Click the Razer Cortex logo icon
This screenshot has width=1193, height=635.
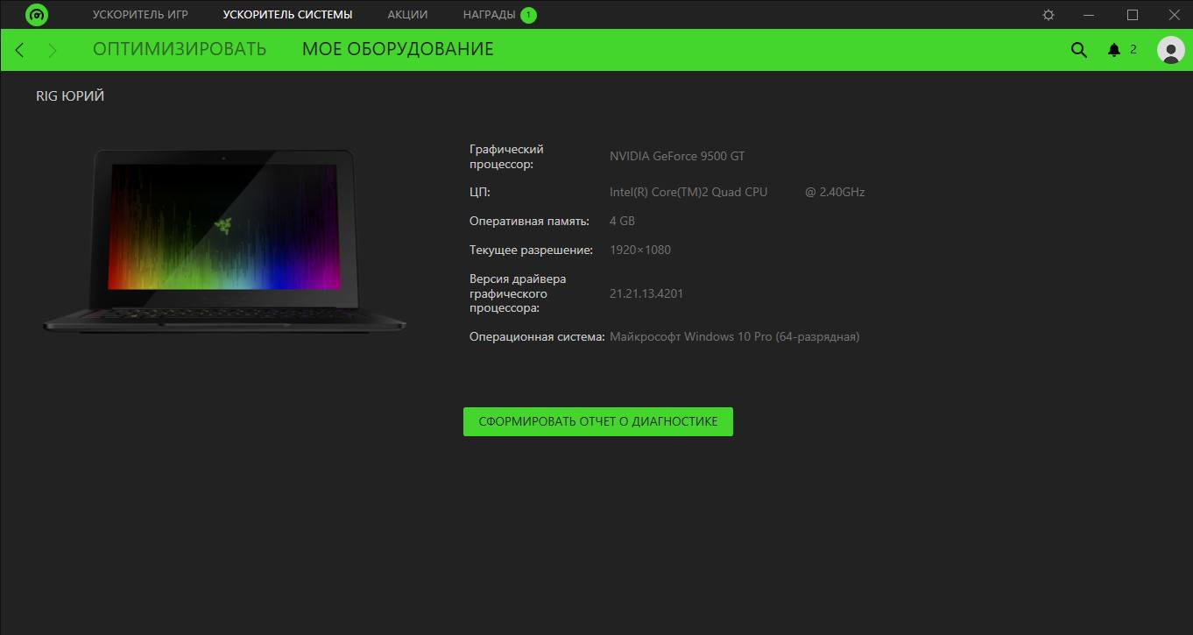37,15
